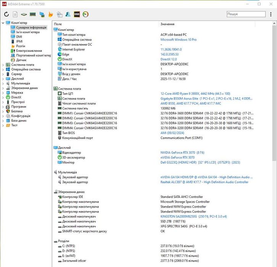The image size is (277, 267).
Task: Open the Internet Explorer version 11.3636.19041.0 link
Action: [x=171, y=50]
